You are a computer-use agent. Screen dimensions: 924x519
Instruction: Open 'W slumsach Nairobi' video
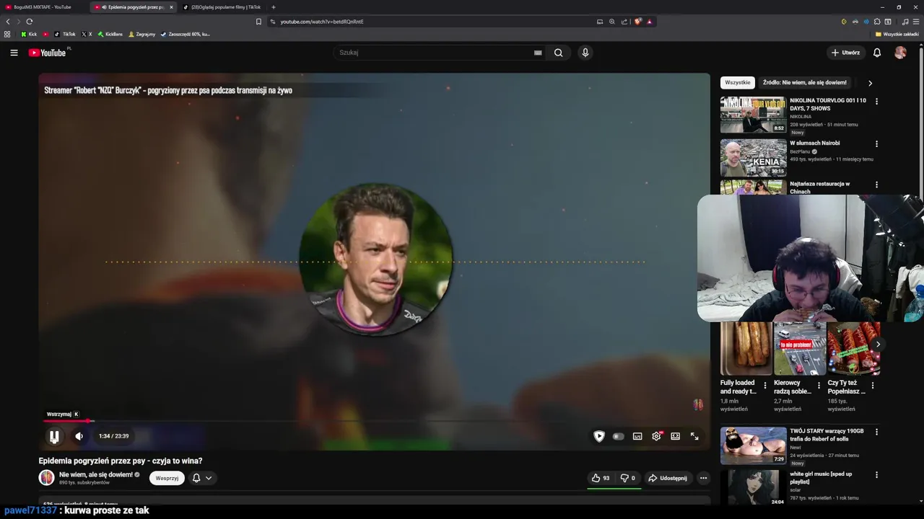(753, 158)
